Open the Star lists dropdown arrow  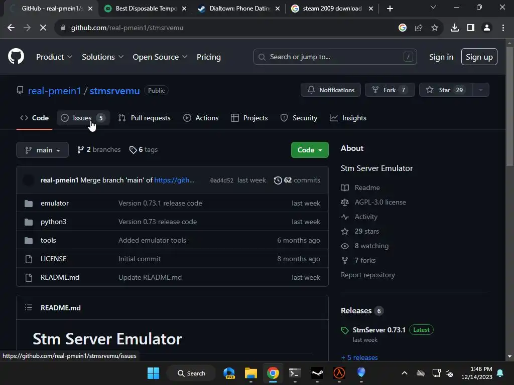click(x=480, y=90)
